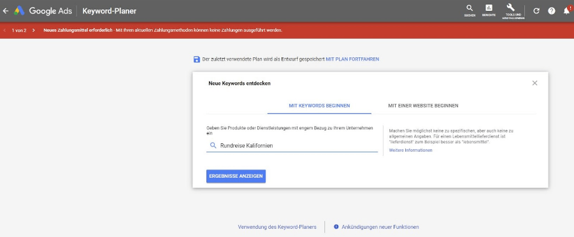
Task: Click the Neues Zahlungsmittel erforderlich alert text
Action: click(x=78, y=31)
